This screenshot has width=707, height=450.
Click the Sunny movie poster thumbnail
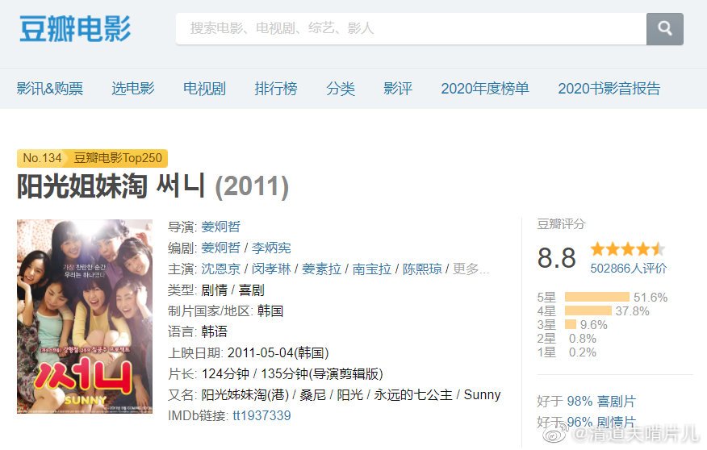(x=85, y=316)
